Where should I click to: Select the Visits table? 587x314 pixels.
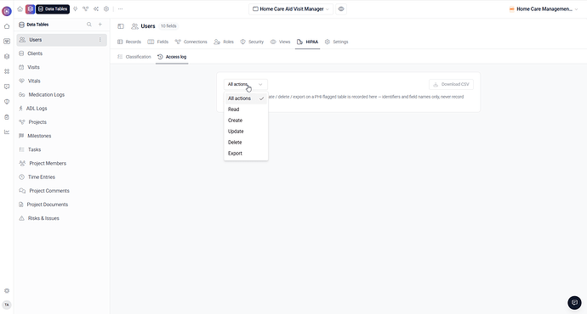click(x=62, y=67)
